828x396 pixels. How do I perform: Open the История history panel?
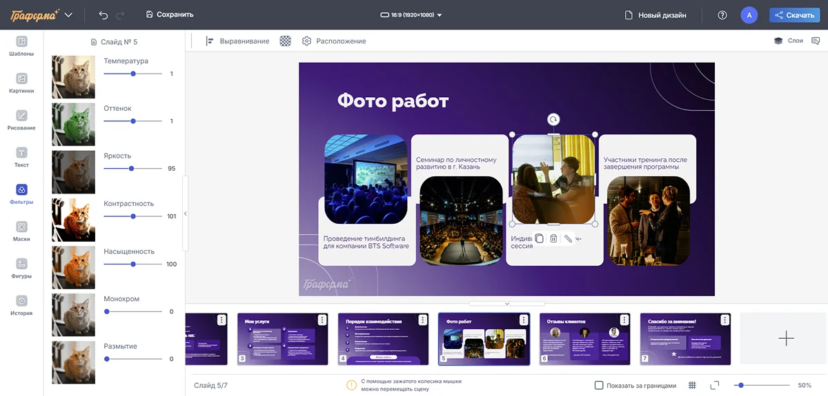[x=21, y=306]
